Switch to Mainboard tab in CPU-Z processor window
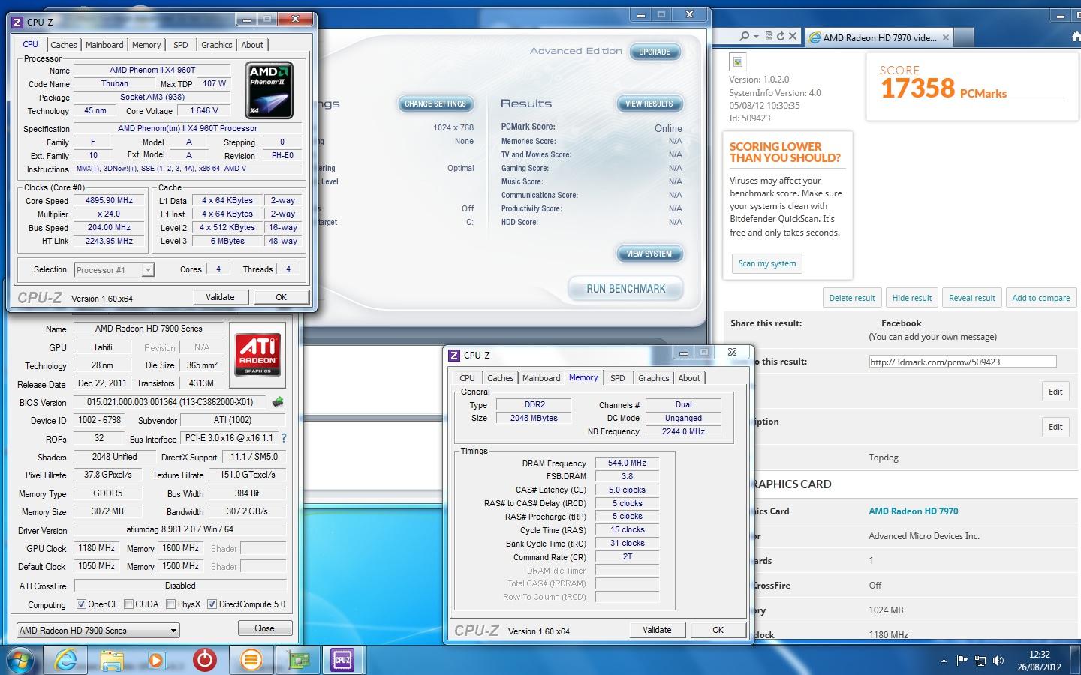This screenshot has height=675, width=1081. (104, 45)
